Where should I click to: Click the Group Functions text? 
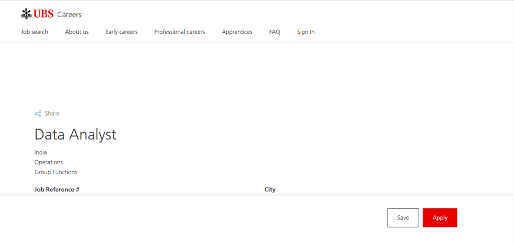point(56,172)
